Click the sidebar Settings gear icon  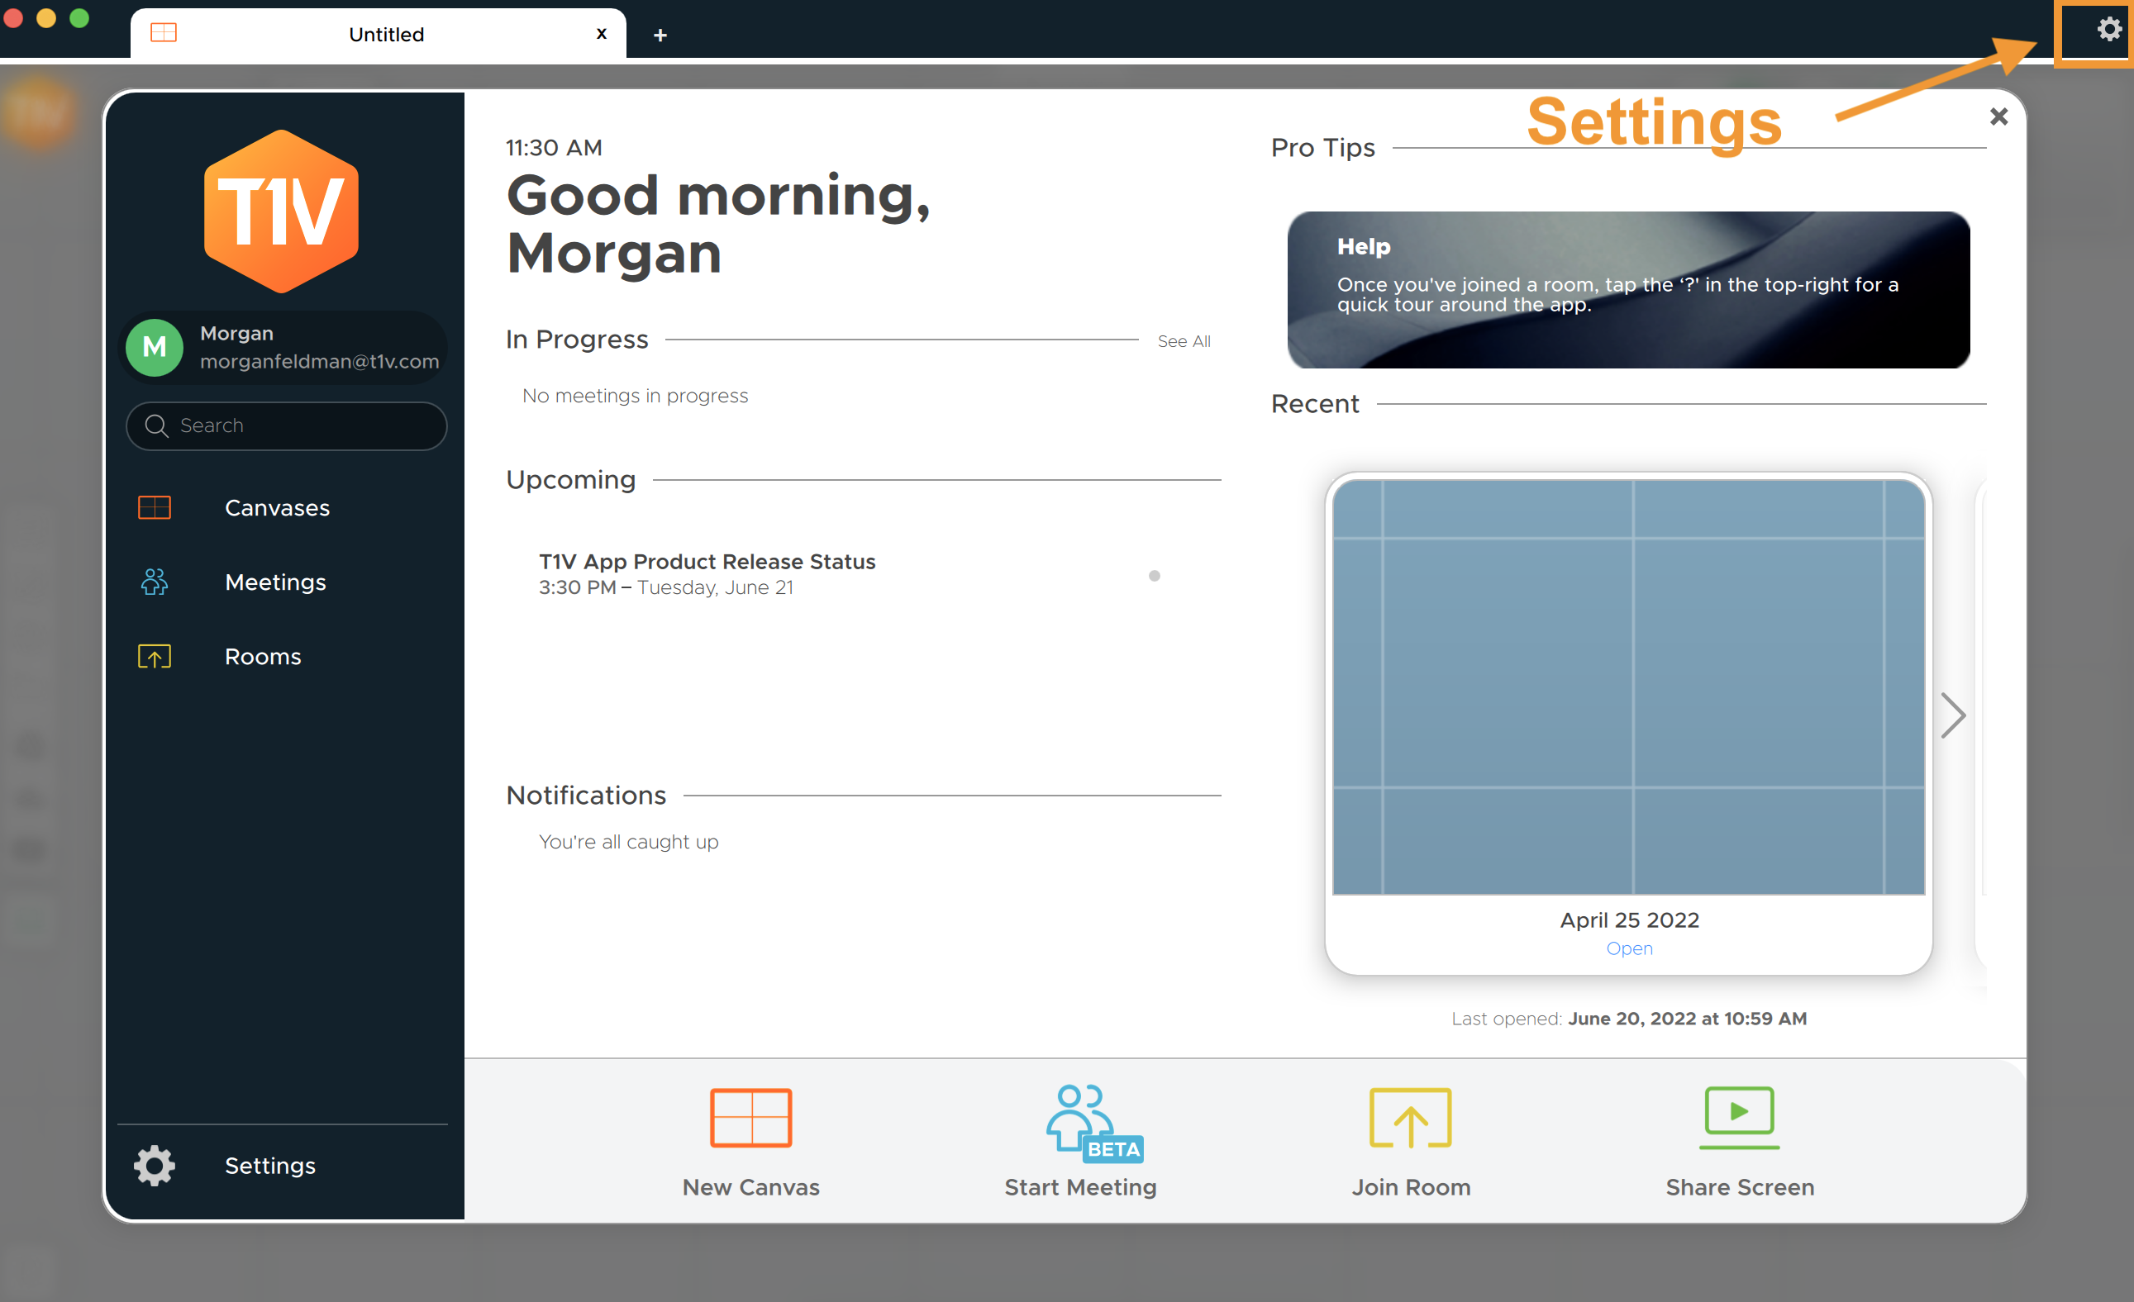155,1165
